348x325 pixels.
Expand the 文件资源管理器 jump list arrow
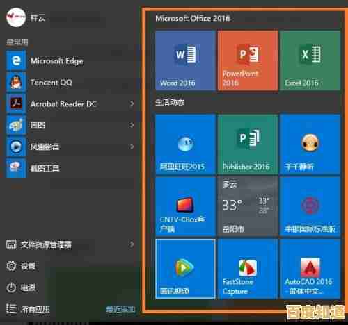(x=132, y=244)
